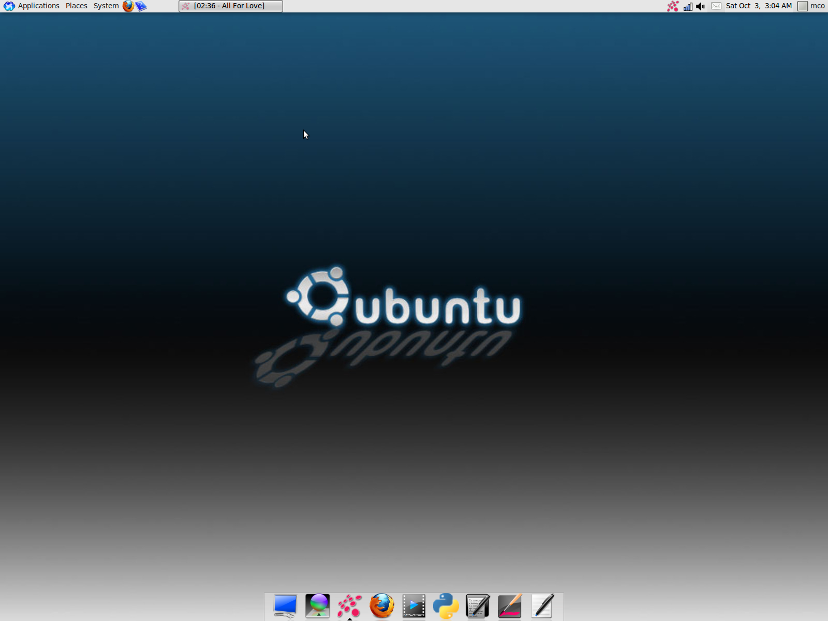Click the blue monitor desktop icon in dock

tap(285, 606)
